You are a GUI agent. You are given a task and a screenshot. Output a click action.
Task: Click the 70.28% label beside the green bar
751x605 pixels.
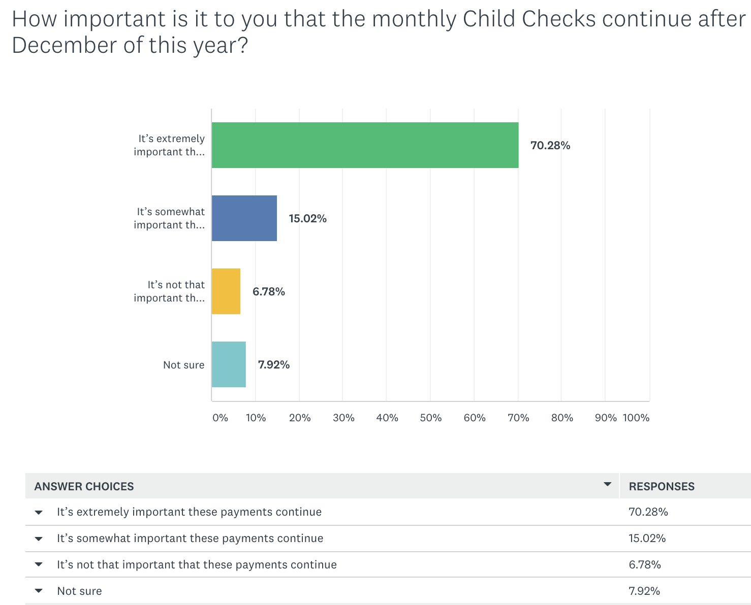[x=550, y=146]
